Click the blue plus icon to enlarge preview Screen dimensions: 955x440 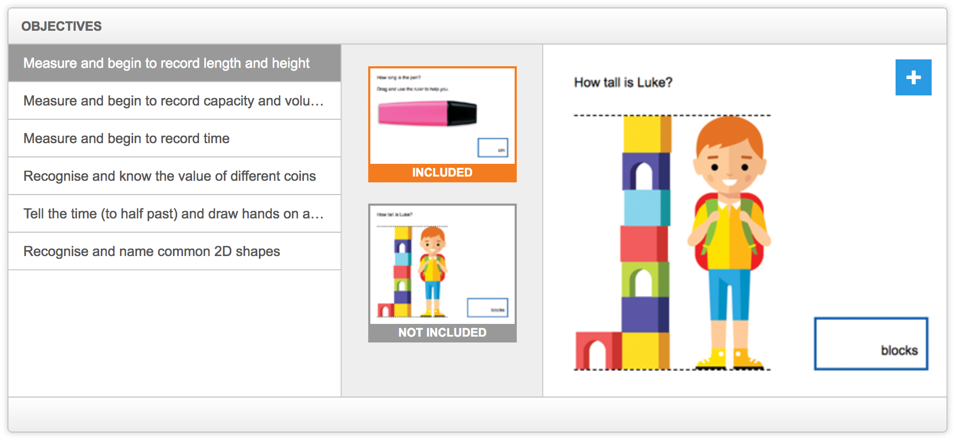pos(914,77)
